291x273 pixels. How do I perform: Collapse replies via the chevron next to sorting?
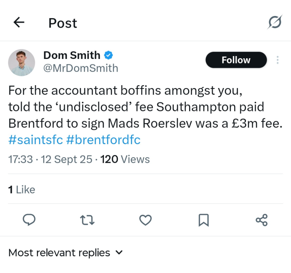[119, 253]
